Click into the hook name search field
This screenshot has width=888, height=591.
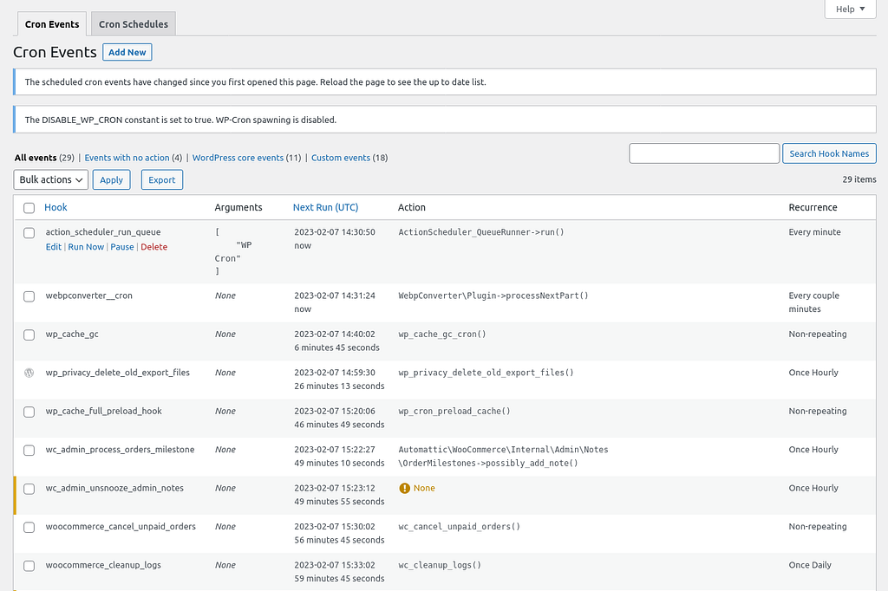click(x=704, y=153)
